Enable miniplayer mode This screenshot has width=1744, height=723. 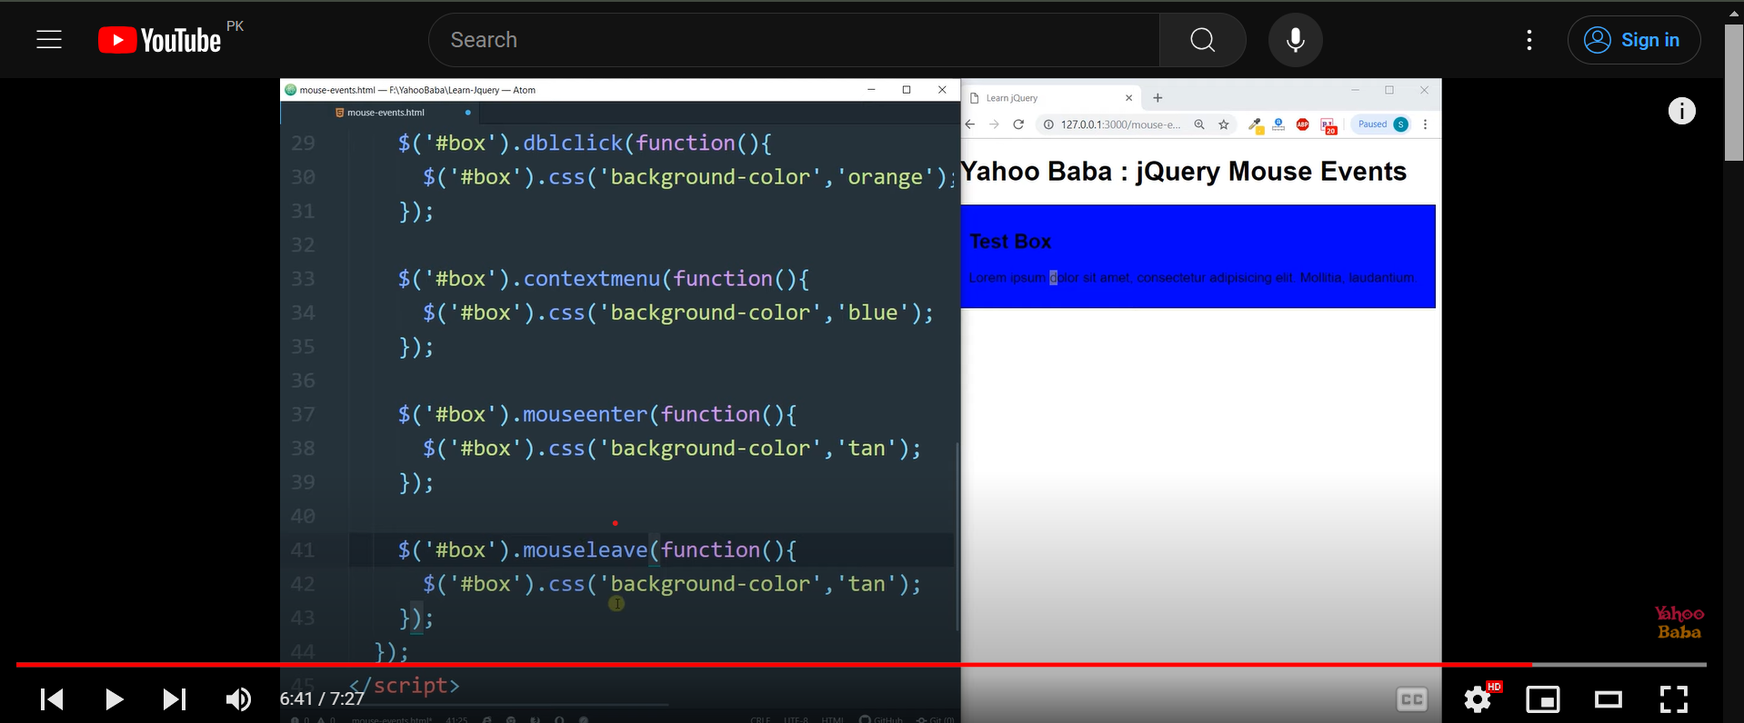click(x=1542, y=698)
